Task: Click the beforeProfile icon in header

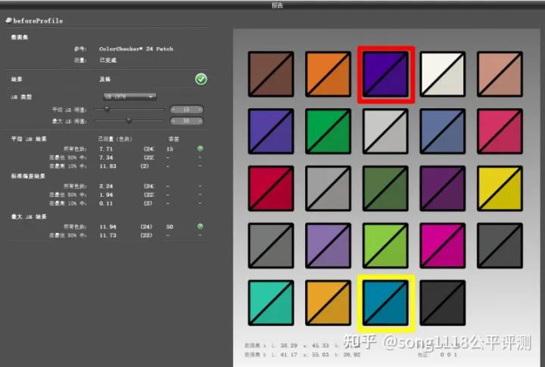Action: click(8, 20)
